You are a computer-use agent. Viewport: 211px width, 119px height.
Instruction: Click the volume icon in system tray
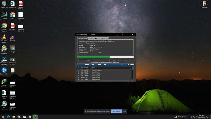click(x=196, y=117)
